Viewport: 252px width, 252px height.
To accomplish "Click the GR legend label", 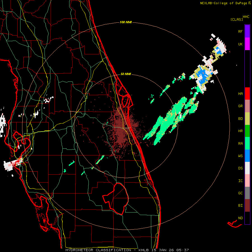I will pos(240,106).
